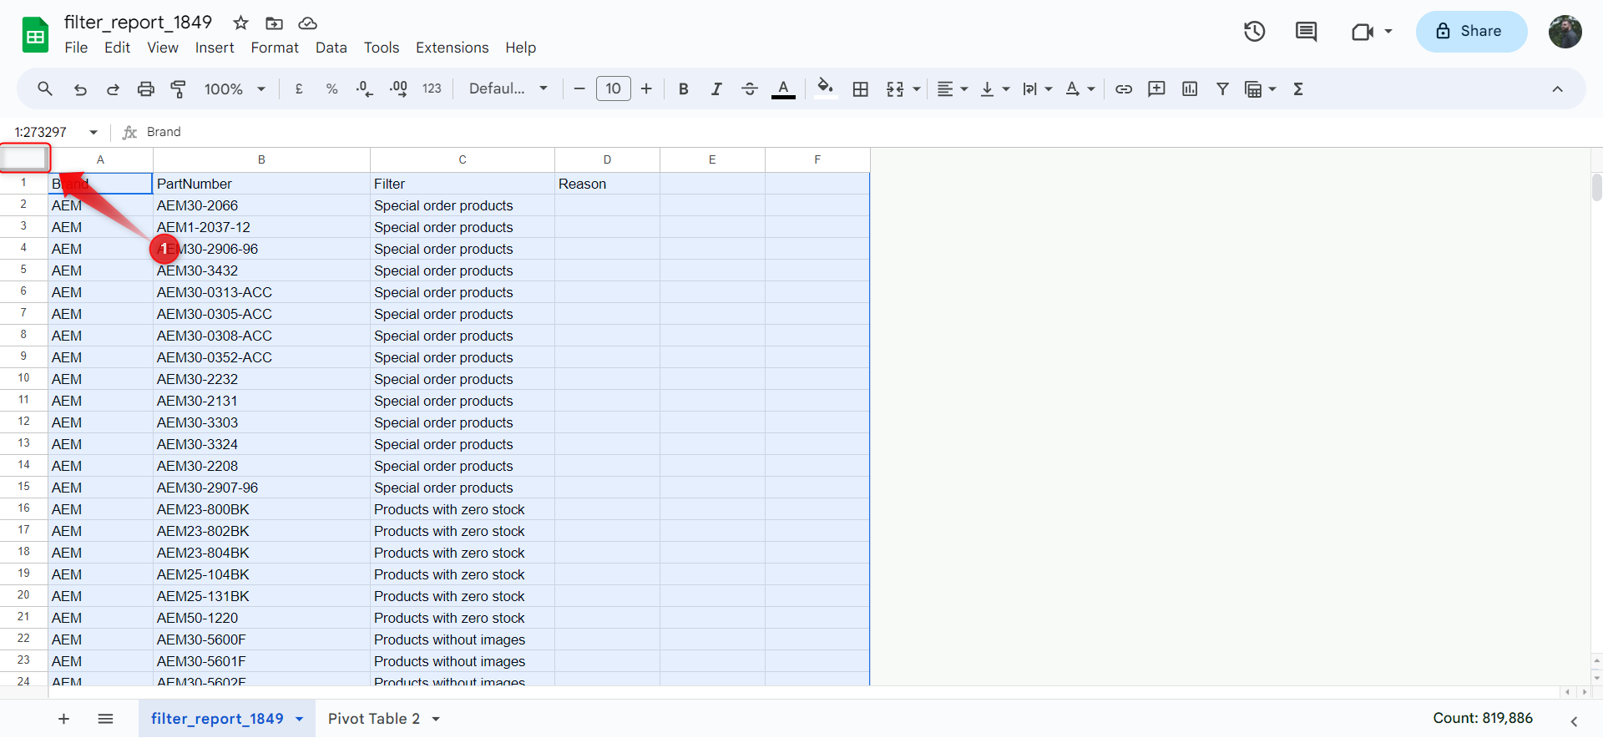Screen dimensions: 1603x738
Task: Click the Count: 819,886 status summary
Action: [x=1483, y=718]
